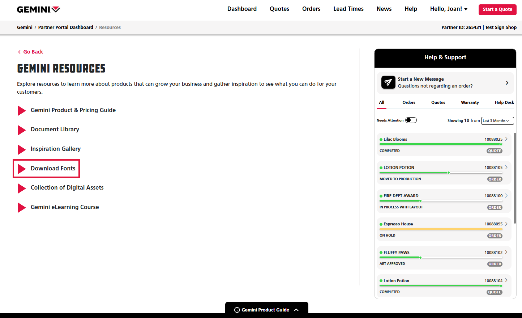Viewport: 522px width, 318px height.
Task: Select the Quotes tab in Help & Support
Action: [x=438, y=102]
